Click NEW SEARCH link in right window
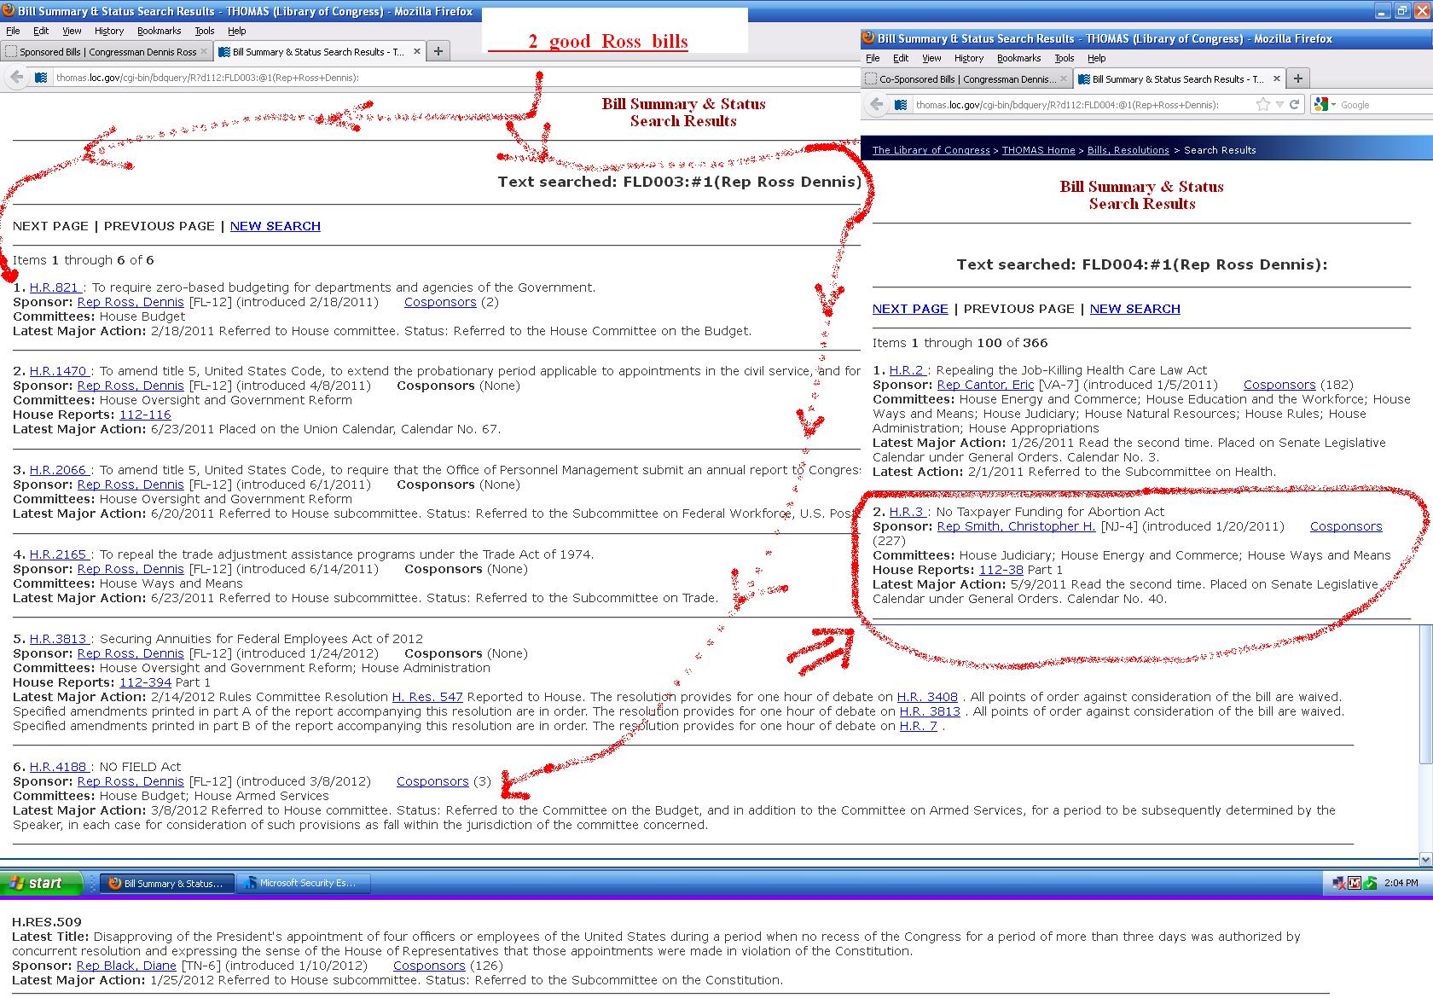Viewport: 1433px width, 998px height. click(1134, 309)
